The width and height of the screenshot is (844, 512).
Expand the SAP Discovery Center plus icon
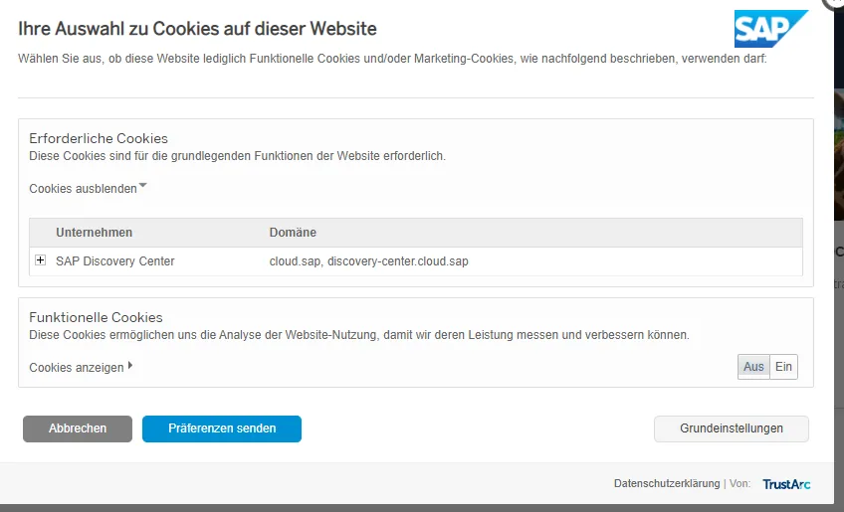pos(41,260)
